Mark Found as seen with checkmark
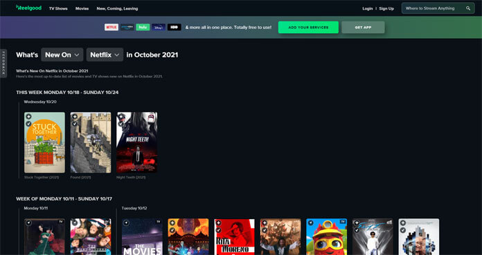 coord(75,124)
